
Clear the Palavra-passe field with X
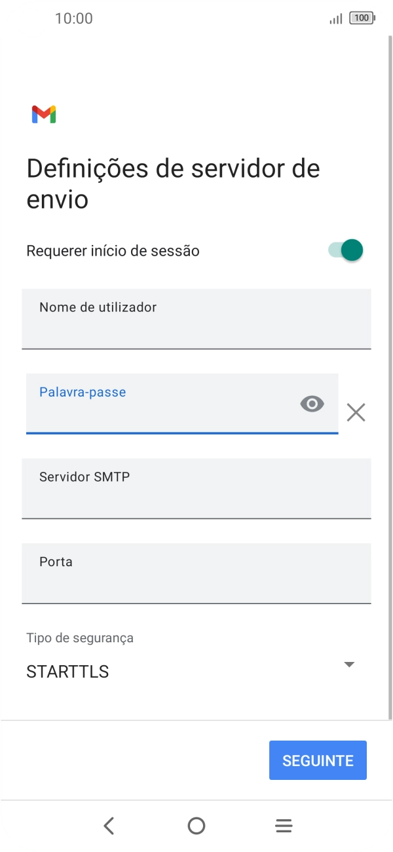coord(356,412)
